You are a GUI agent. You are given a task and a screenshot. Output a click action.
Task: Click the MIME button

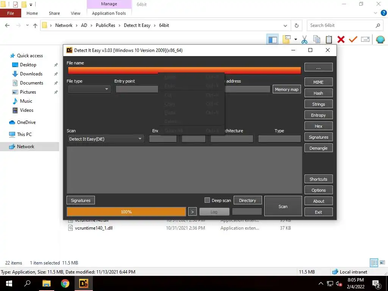pyautogui.click(x=318, y=82)
